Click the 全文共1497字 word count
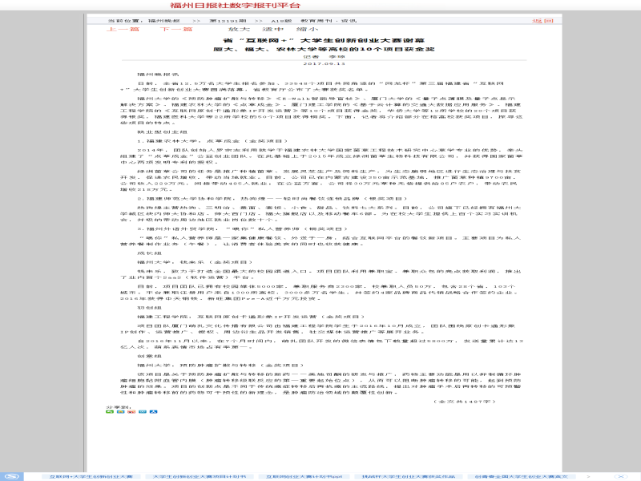This screenshot has height=481, width=641. [x=465, y=402]
